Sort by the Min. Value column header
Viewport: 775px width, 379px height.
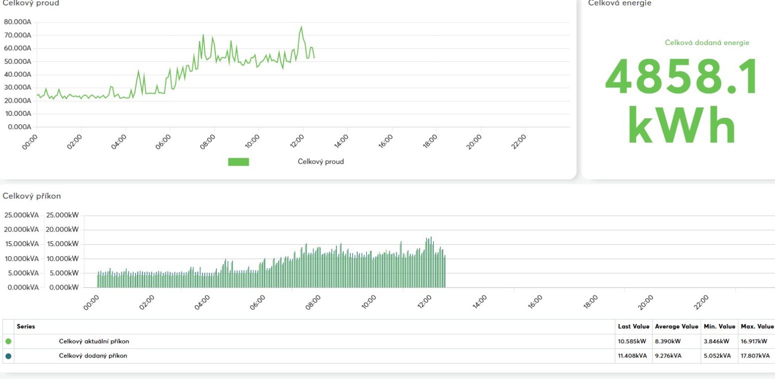(x=719, y=327)
